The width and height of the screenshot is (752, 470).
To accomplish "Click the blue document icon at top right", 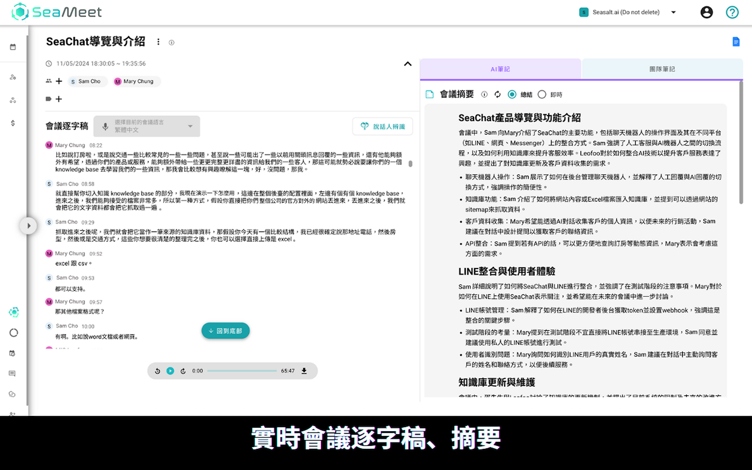I will click(x=736, y=42).
